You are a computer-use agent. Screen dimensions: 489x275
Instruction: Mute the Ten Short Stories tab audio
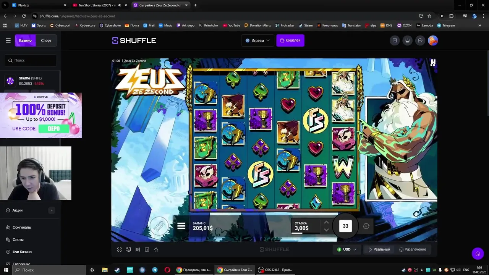tap(120, 5)
